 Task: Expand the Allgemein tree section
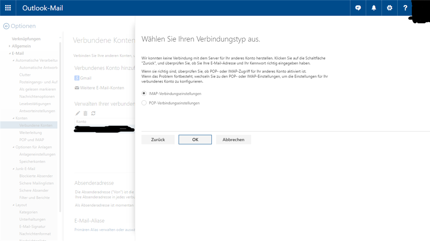click(9, 46)
